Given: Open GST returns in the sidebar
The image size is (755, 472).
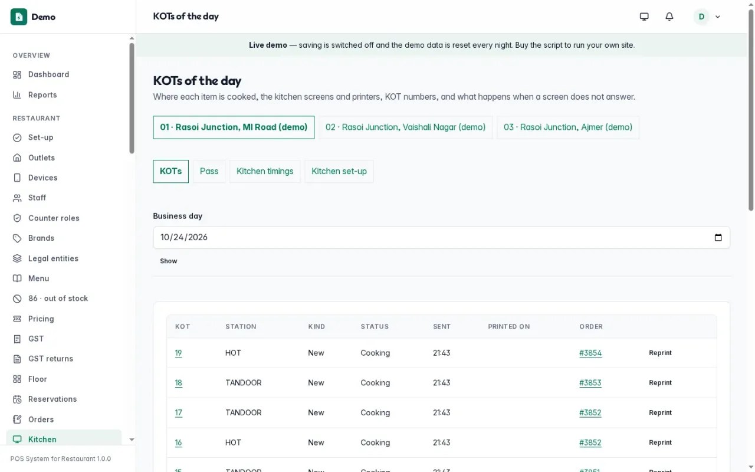Looking at the screenshot, I should (51, 359).
